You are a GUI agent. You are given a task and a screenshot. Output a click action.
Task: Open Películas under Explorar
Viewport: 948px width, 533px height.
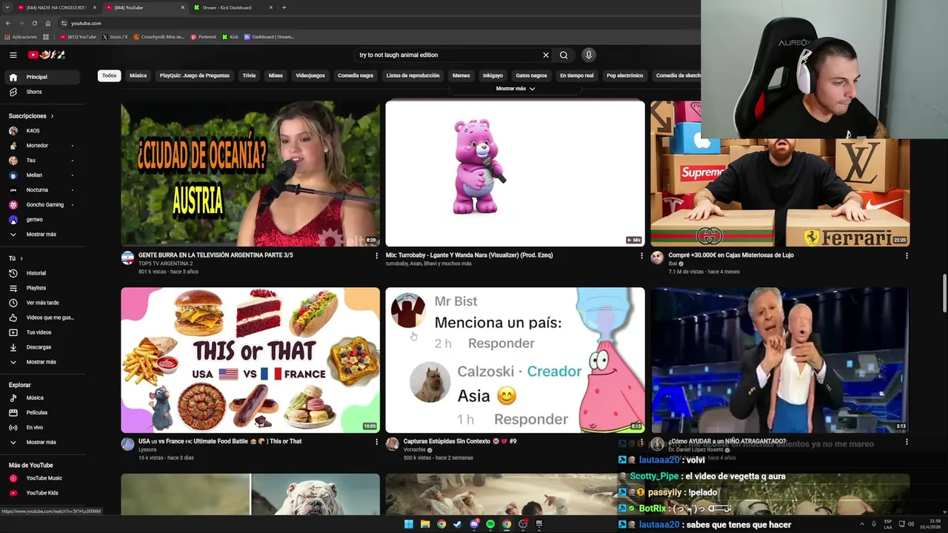(41, 412)
